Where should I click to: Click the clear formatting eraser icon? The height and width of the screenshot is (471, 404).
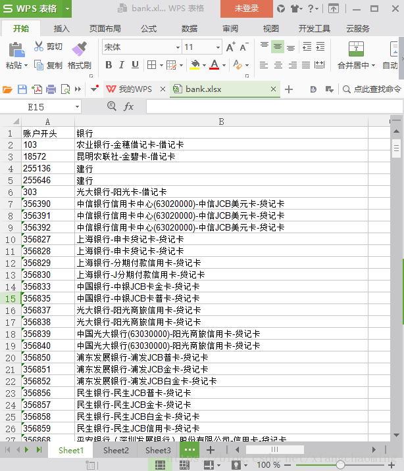tap(238, 65)
